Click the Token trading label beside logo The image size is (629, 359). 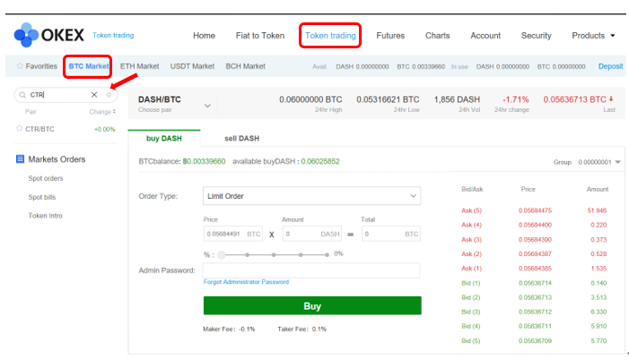pyautogui.click(x=113, y=35)
